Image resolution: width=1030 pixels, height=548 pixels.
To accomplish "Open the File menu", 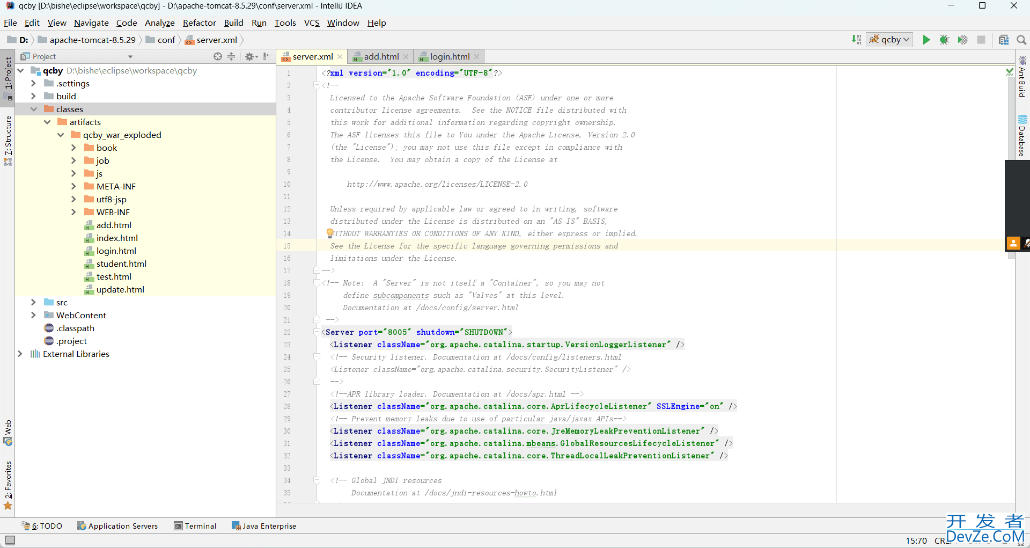I will coord(10,23).
